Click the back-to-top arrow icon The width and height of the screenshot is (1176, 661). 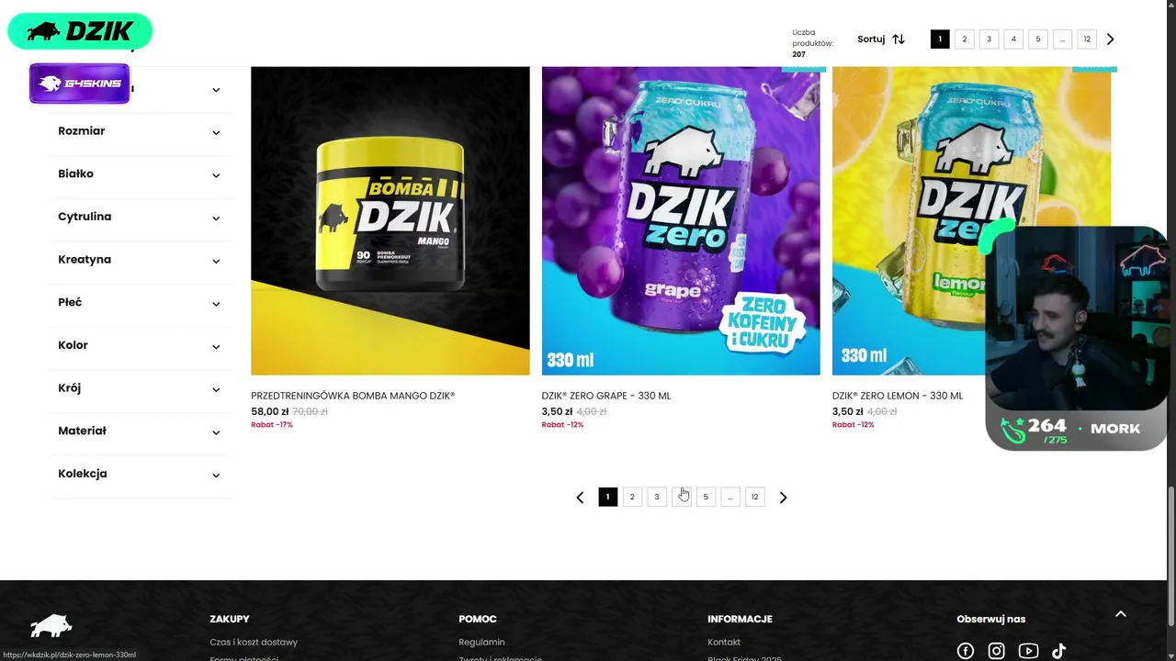click(1120, 614)
